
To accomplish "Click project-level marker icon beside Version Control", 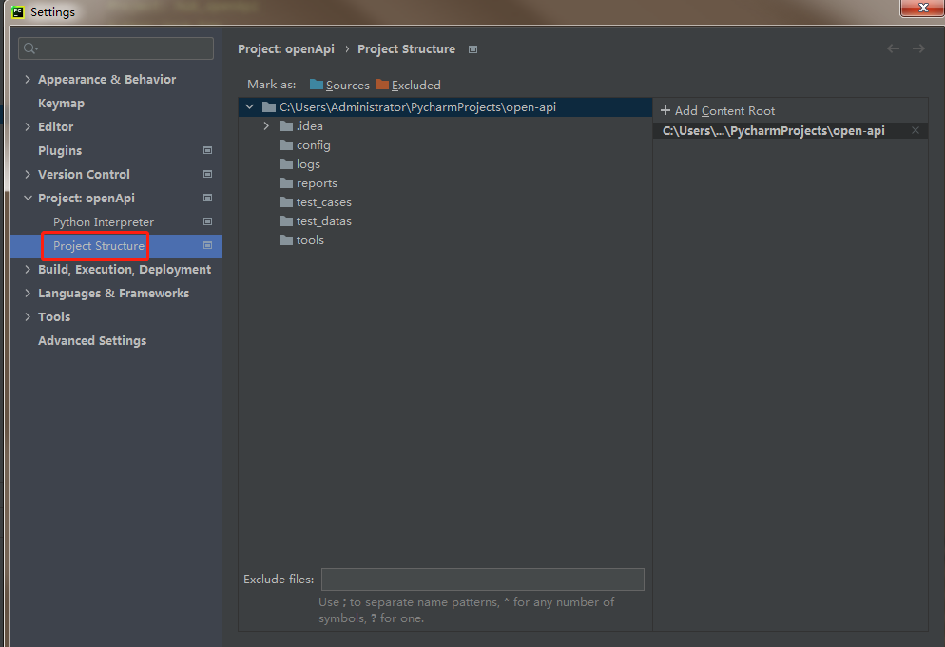I will tap(207, 174).
